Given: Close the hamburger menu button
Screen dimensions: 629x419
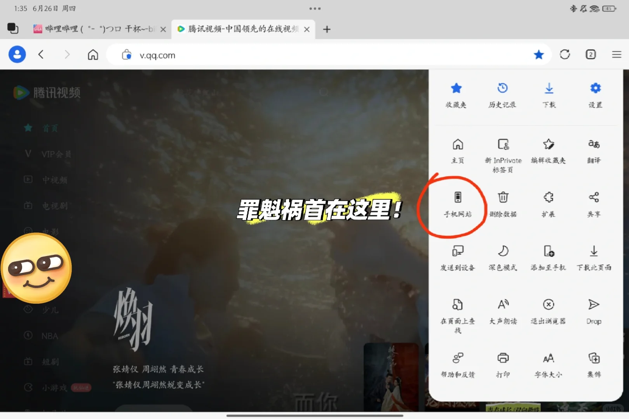Looking at the screenshot, I should [617, 55].
